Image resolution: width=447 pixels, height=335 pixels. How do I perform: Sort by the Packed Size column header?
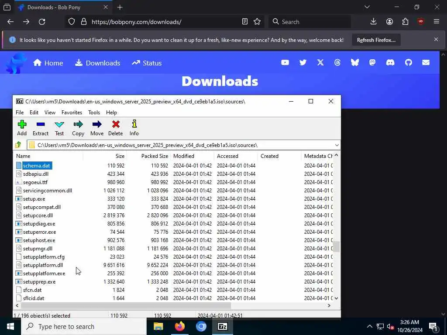tap(148, 156)
